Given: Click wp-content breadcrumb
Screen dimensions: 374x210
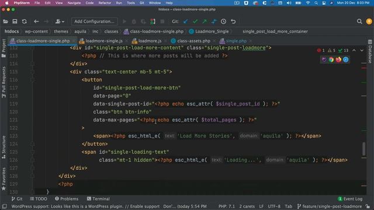Looking at the screenshot, I should (36, 32).
